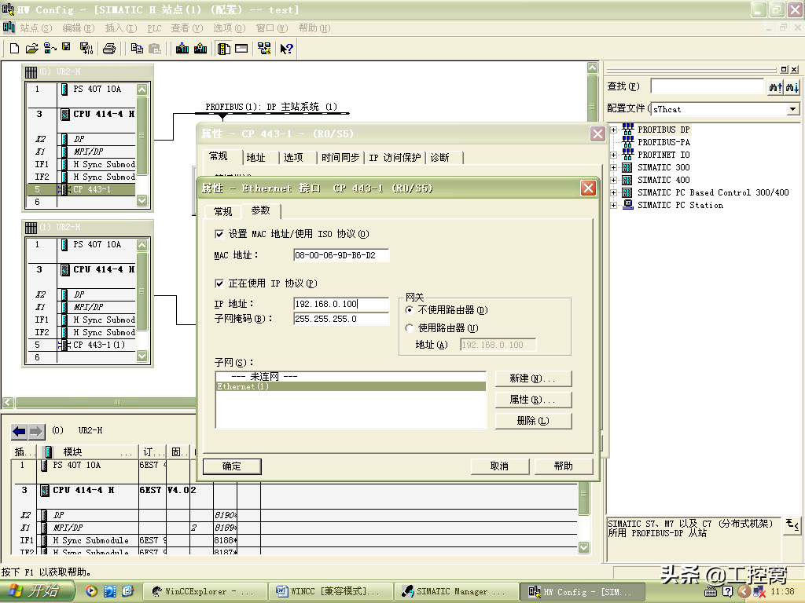Open the 时间同步 tab

tap(340, 158)
